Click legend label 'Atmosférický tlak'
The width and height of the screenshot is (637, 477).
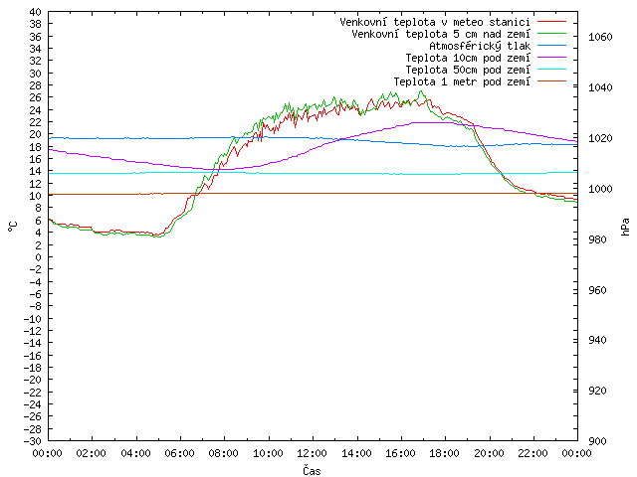(480, 46)
